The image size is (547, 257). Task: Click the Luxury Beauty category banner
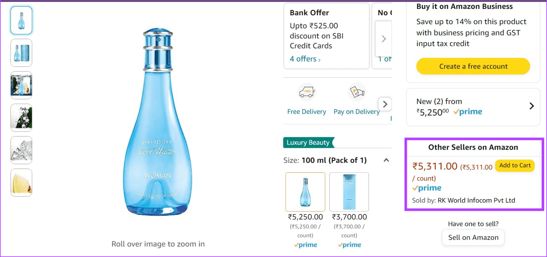pyautogui.click(x=308, y=142)
